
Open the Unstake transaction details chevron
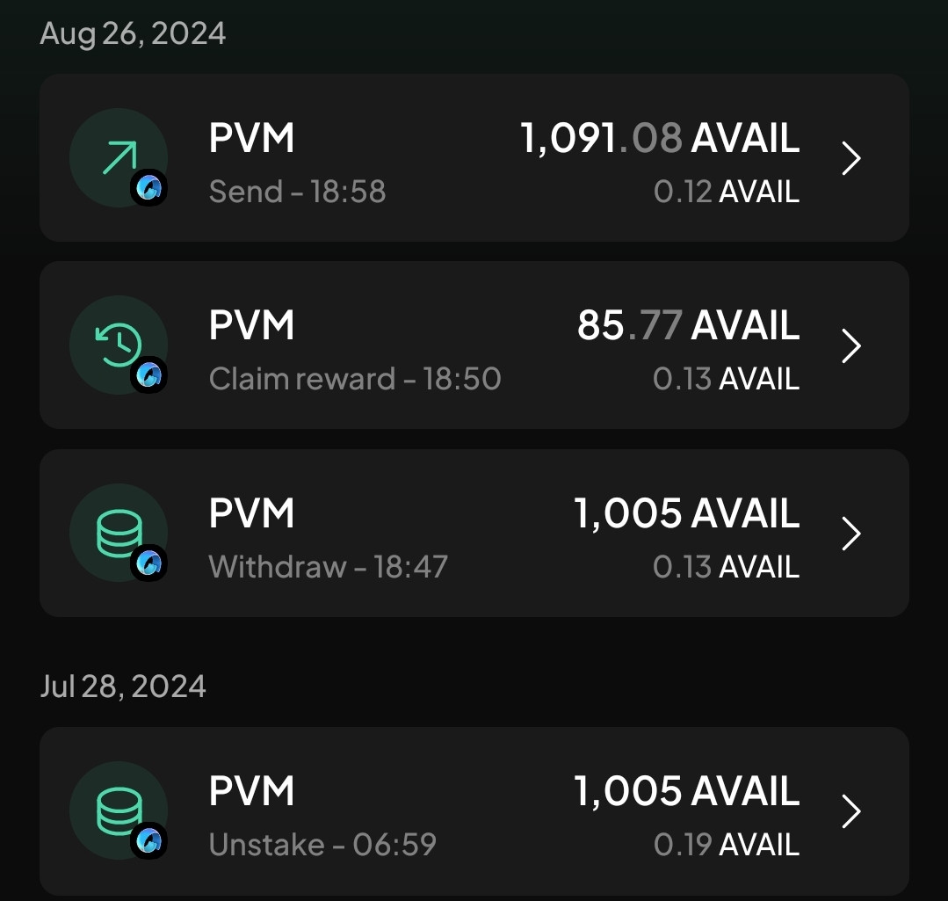(x=850, y=813)
